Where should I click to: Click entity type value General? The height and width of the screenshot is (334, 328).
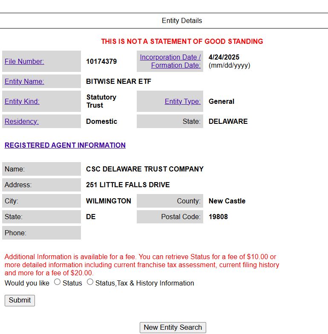point(222,101)
